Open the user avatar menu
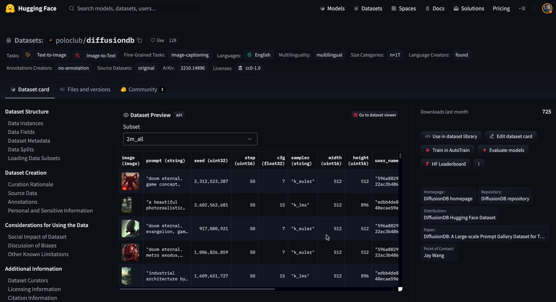556x302 pixels. (547, 8)
